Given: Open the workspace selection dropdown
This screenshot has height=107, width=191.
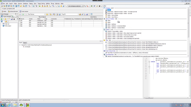Looking at the screenshot, I should point(83,6).
